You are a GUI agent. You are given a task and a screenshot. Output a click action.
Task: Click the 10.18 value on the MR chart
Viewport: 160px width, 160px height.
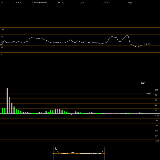(149, 93)
